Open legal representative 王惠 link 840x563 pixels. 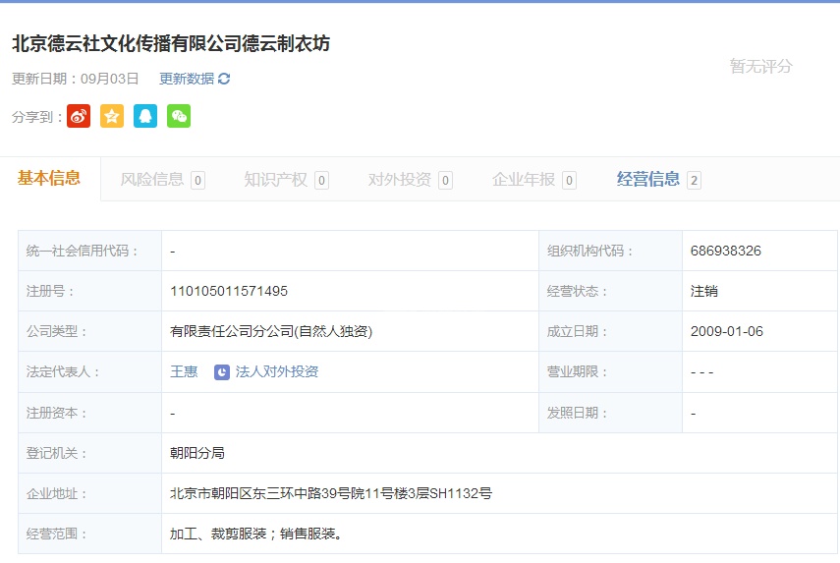point(184,372)
